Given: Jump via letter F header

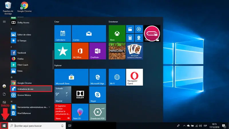Looking at the screenshot, I should (11, 47).
